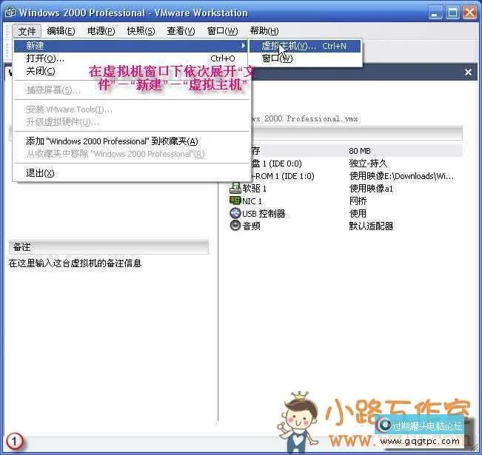Click the NIC 1 network card icon
Viewport: 482px width, 455px height.
[x=235, y=200]
